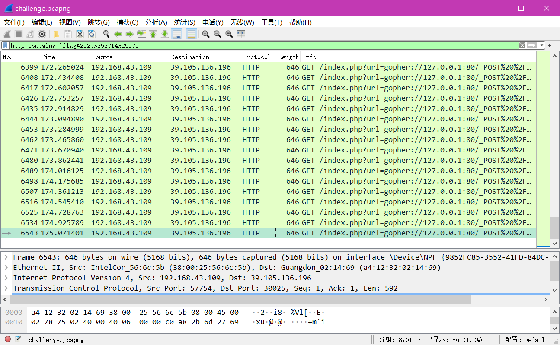
Task: Expand the Frame 6543 details row
Action: click(6, 257)
